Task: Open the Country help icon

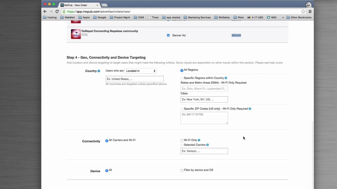Action: [x=99, y=71]
